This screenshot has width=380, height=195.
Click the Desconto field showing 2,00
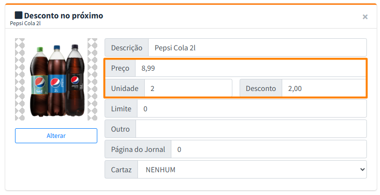(x=323, y=89)
